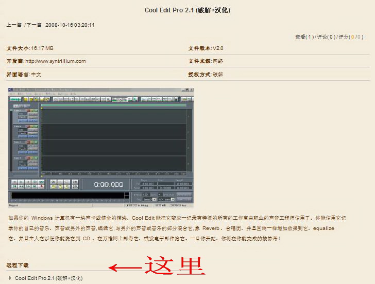This screenshot has width=375, height=284.
Task: Click the 开发商 label
Action: [x=15, y=61]
